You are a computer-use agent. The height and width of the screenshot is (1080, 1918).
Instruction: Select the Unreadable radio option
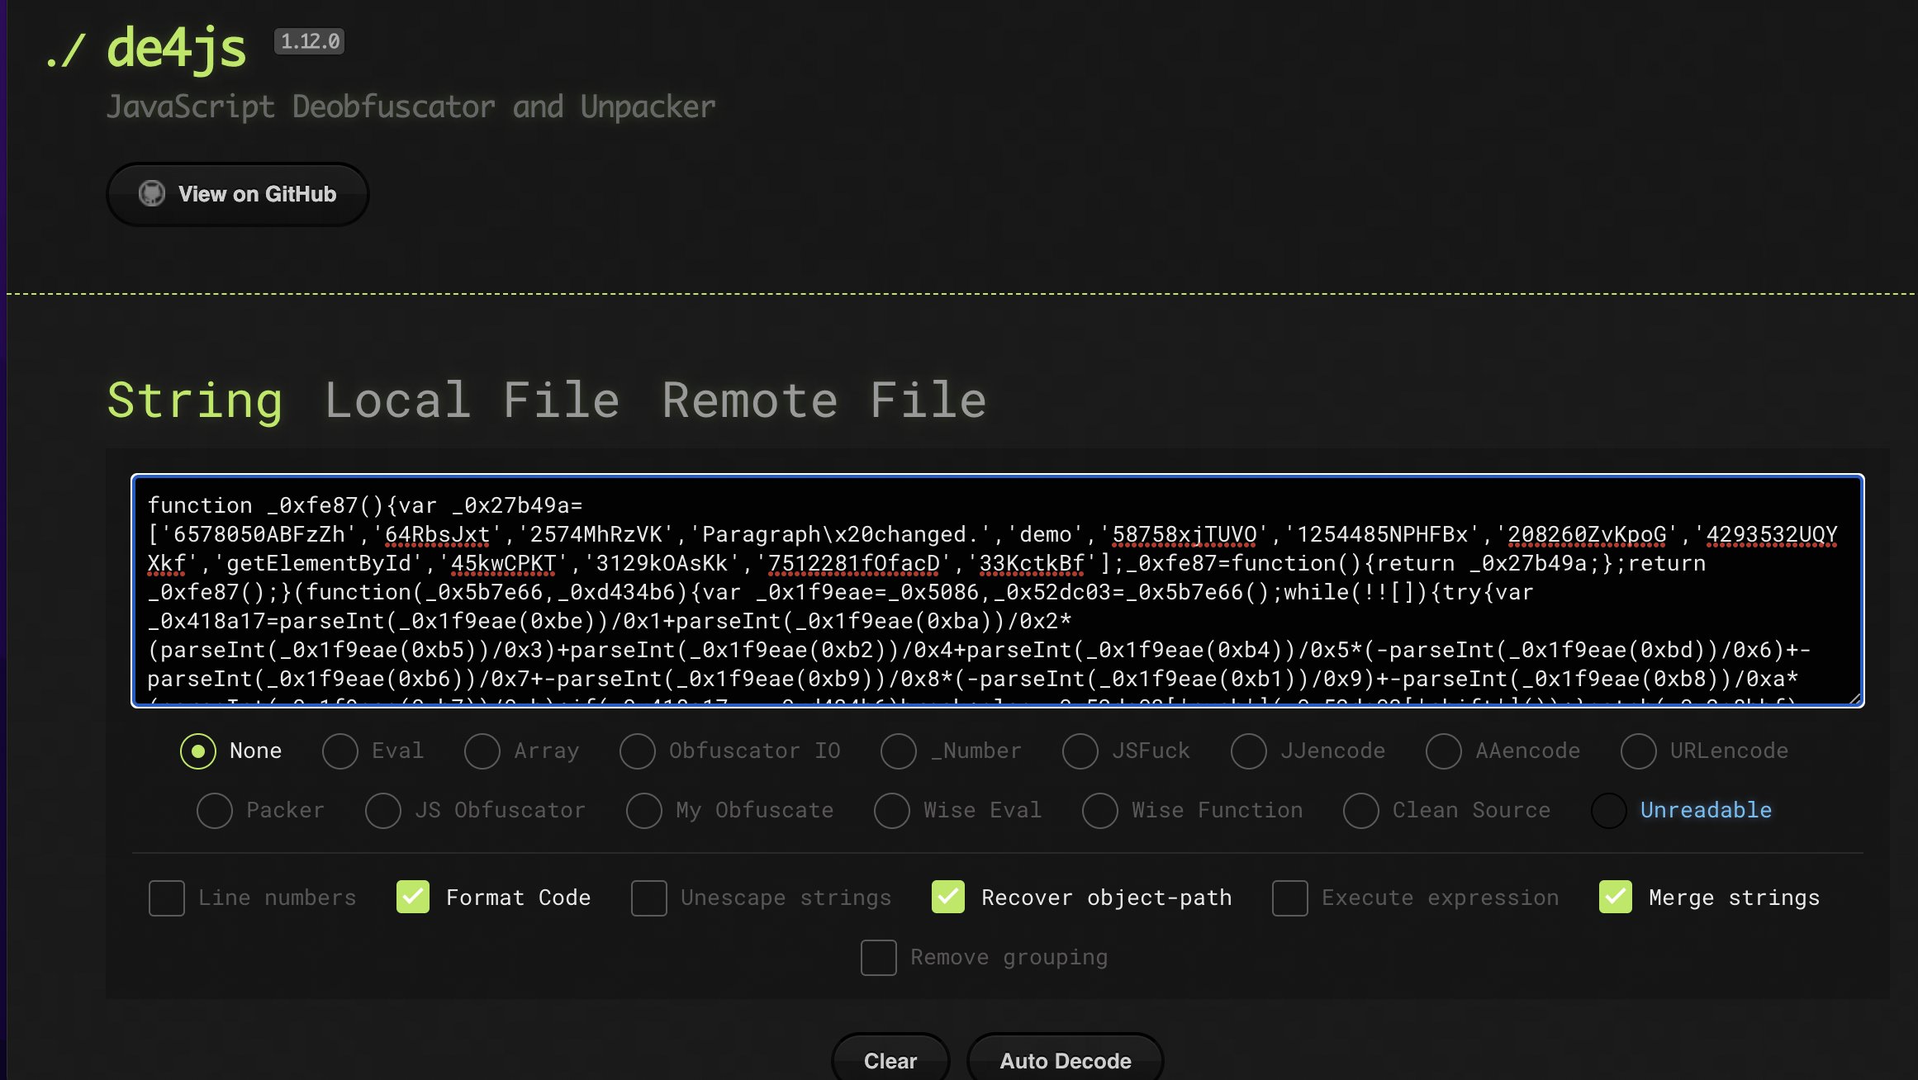tap(1609, 811)
